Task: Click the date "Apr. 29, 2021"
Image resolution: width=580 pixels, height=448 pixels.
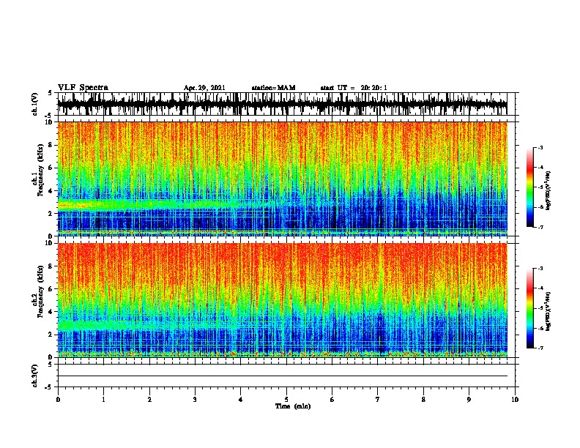Action: point(204,88)
